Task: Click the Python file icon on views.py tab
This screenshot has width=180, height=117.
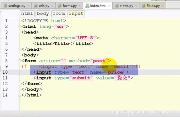Action: click(117, 6)
